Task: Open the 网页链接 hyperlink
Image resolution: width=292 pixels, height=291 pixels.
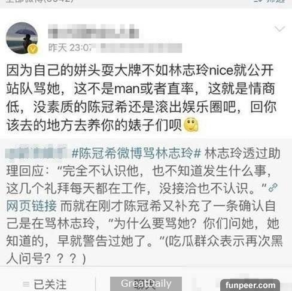Action: click(32, 206)
